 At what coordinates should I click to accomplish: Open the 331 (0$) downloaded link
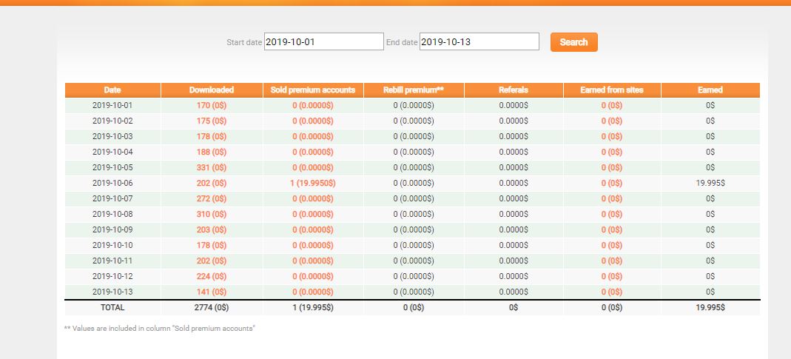(x=212, y=167)
